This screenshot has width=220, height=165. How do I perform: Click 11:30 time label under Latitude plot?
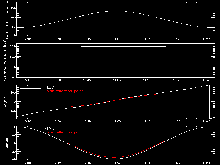pyautogui.click(x=177, y=163)
